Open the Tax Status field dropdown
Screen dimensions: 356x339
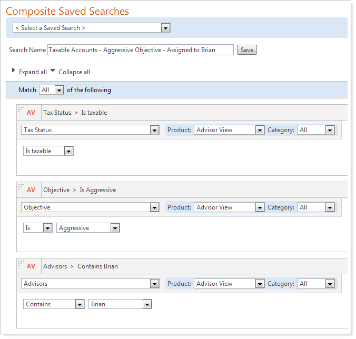coord(90,130)
